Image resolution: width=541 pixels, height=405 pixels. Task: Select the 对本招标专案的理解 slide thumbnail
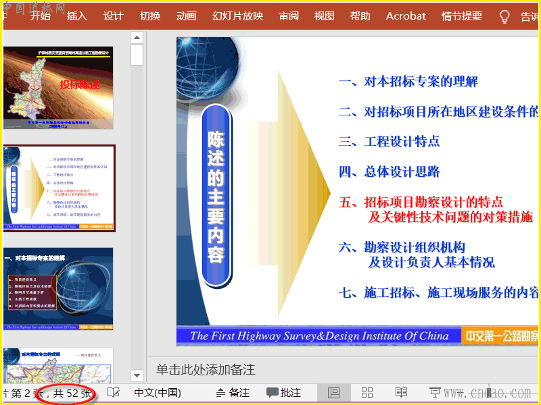click(x=58, y=289)
